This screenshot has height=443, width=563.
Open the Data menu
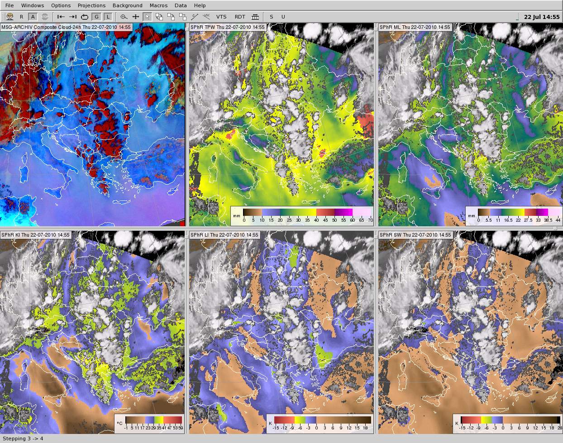coord(180,5)
